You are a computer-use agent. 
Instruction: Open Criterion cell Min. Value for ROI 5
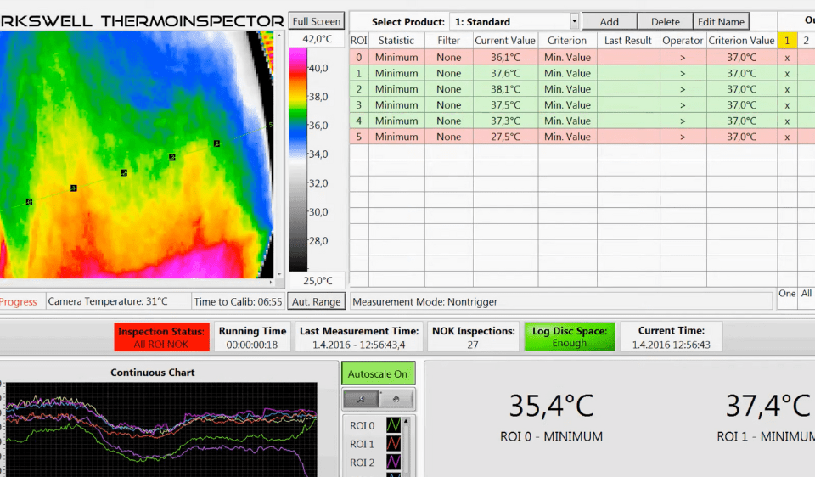[567, 137]
